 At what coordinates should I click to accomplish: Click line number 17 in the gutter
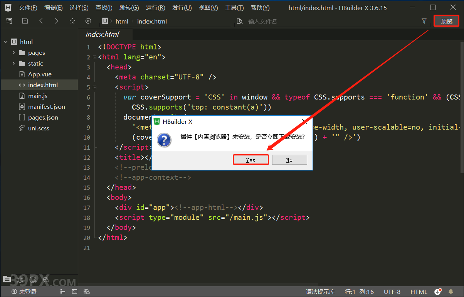[87, 208]
